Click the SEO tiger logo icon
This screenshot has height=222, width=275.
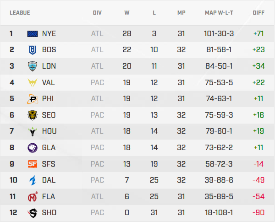point(33,115)
